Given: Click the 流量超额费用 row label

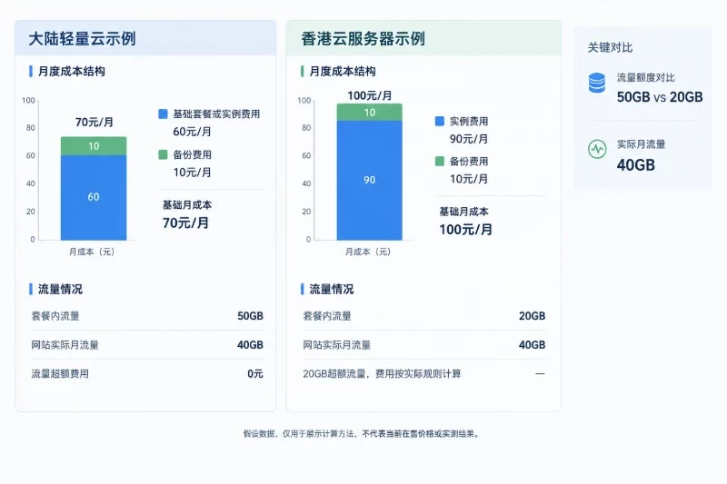Looking at the screenshot, I should click(x=60, y=374).
